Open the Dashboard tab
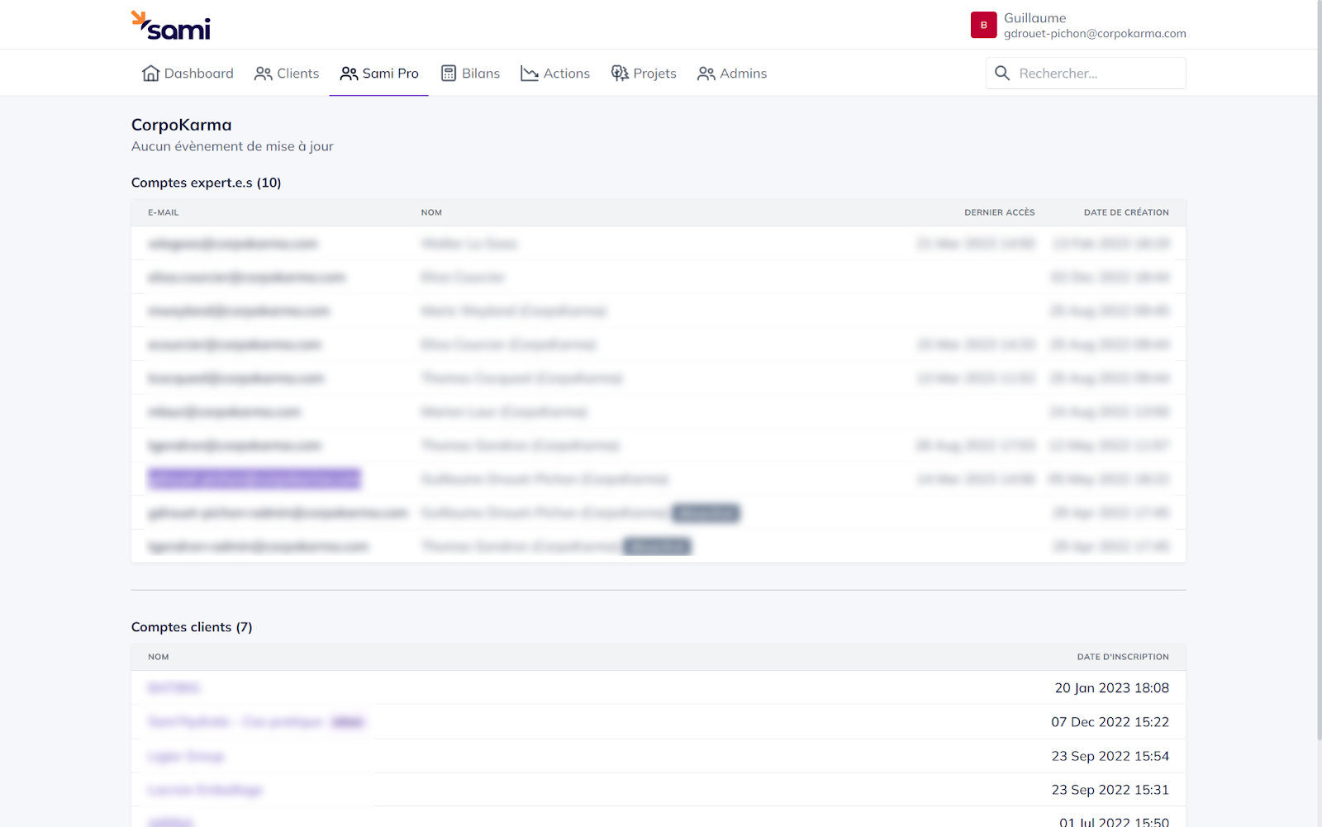 click(x=188, y=74)
